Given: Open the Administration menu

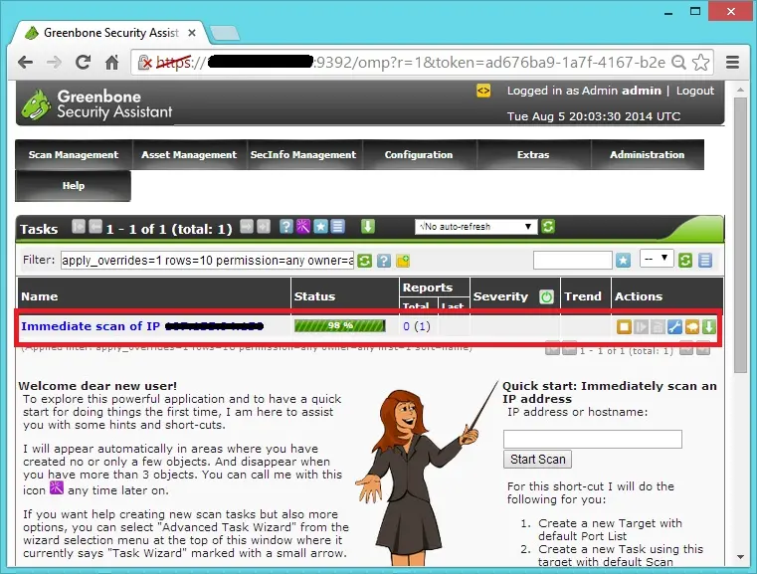Looking at the screenshot, I should coord(647,154).
